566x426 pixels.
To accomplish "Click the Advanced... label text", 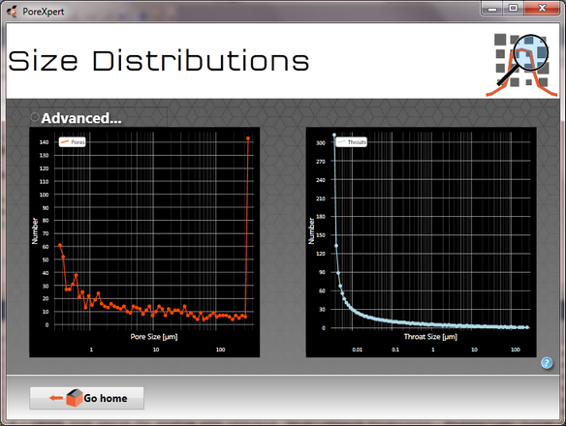I will (x=81, y=118).
